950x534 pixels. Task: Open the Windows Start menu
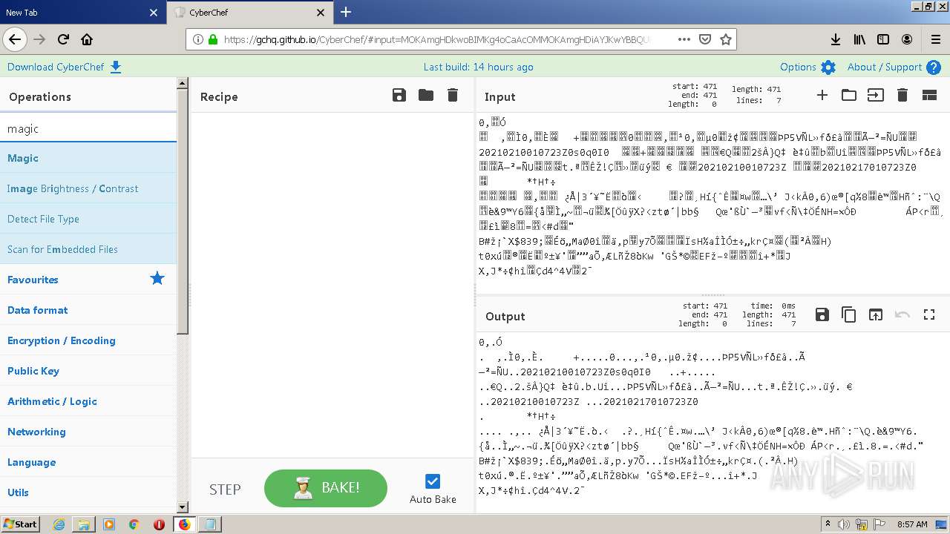click(x=20, y=524)
